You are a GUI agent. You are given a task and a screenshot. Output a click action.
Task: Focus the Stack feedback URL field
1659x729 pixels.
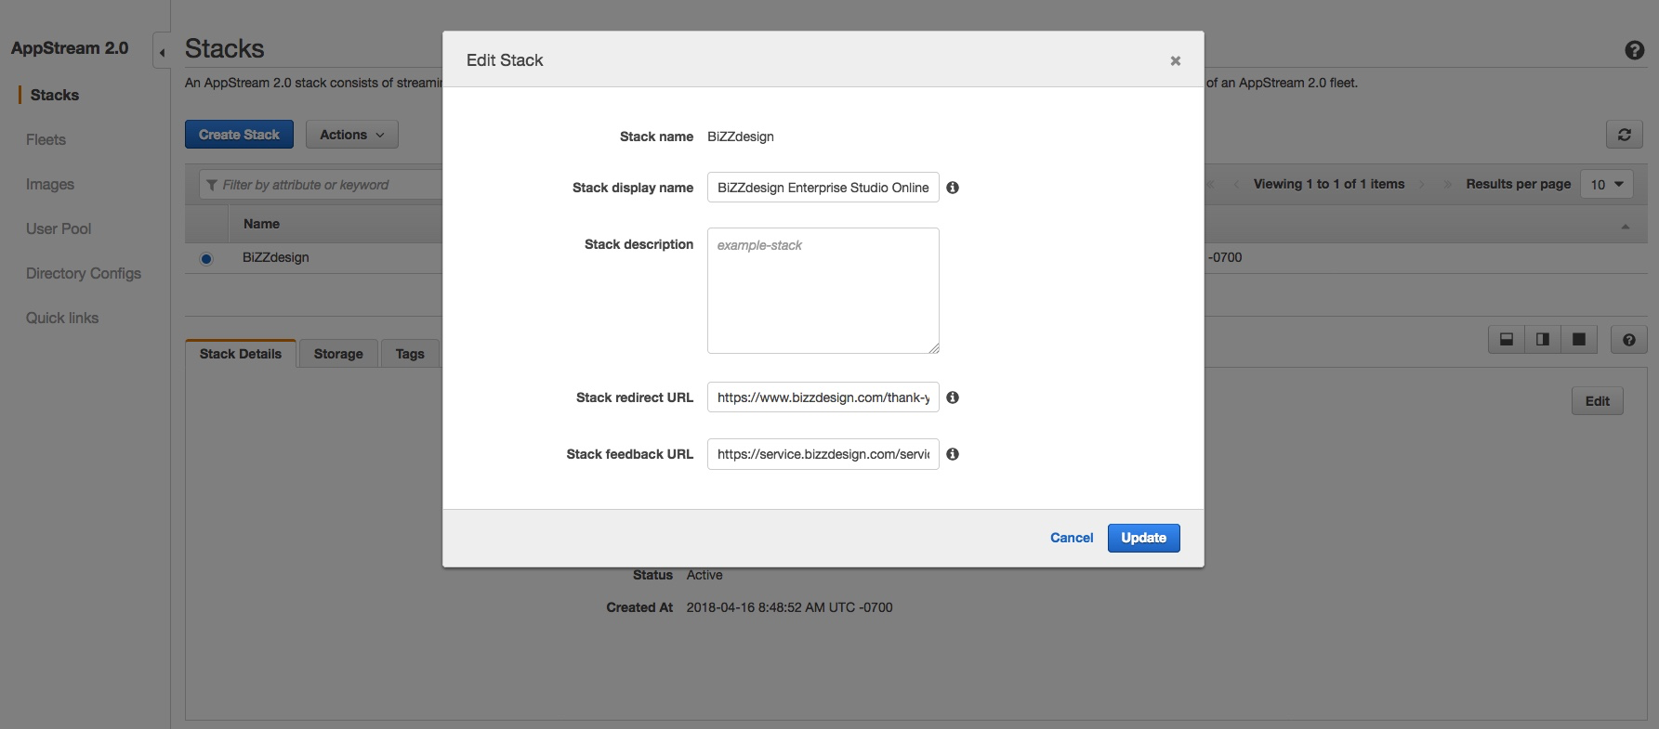point(823,454)
